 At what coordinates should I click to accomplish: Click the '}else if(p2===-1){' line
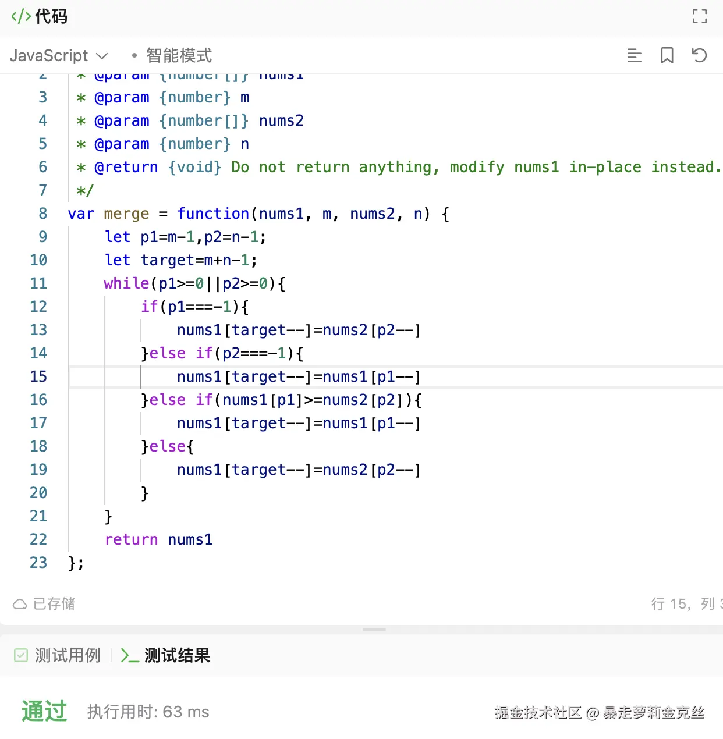222,353
